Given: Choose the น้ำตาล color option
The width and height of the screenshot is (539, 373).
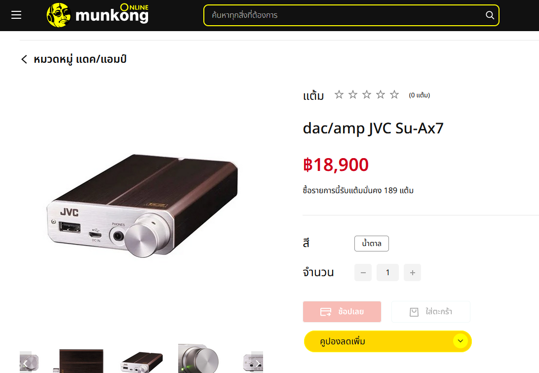Looking at the screenshot, I should (x=372, y=244).
